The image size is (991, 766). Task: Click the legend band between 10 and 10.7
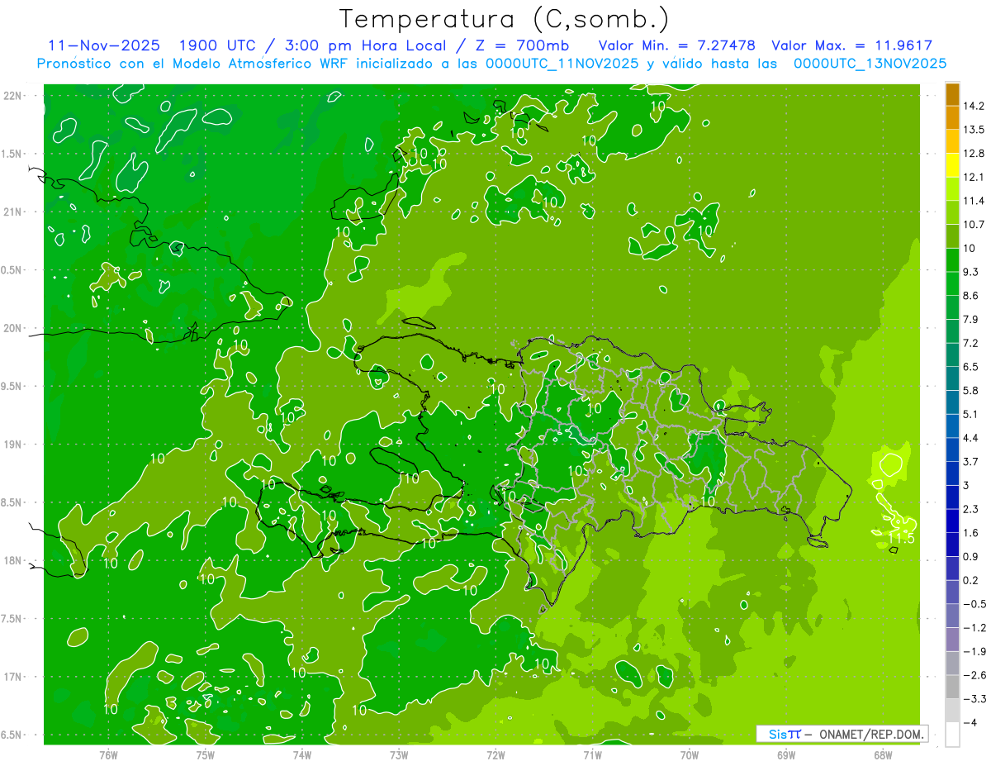[952, 236]
